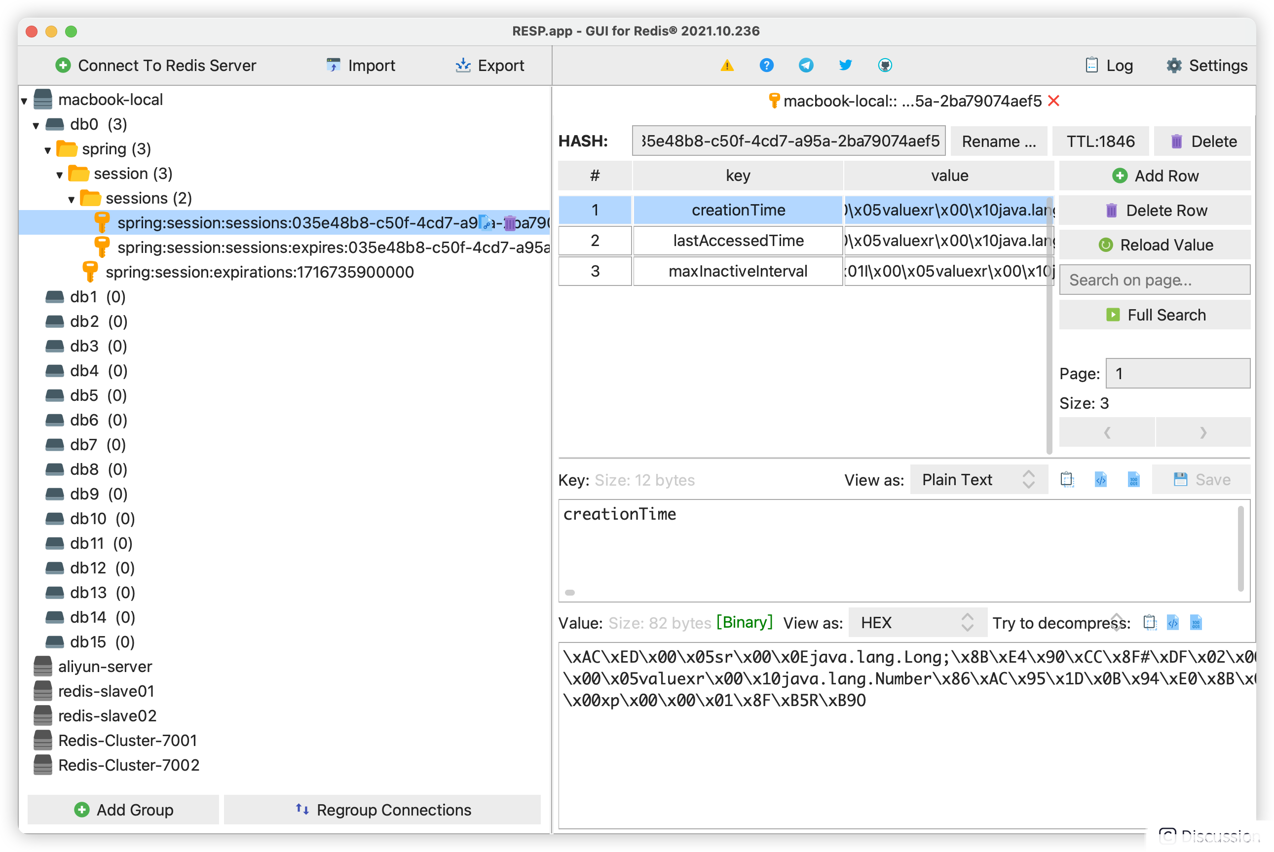Open the key 'View as' Plain Text dropdown
Screen dimensions: 1274x852
coord(977,479)
